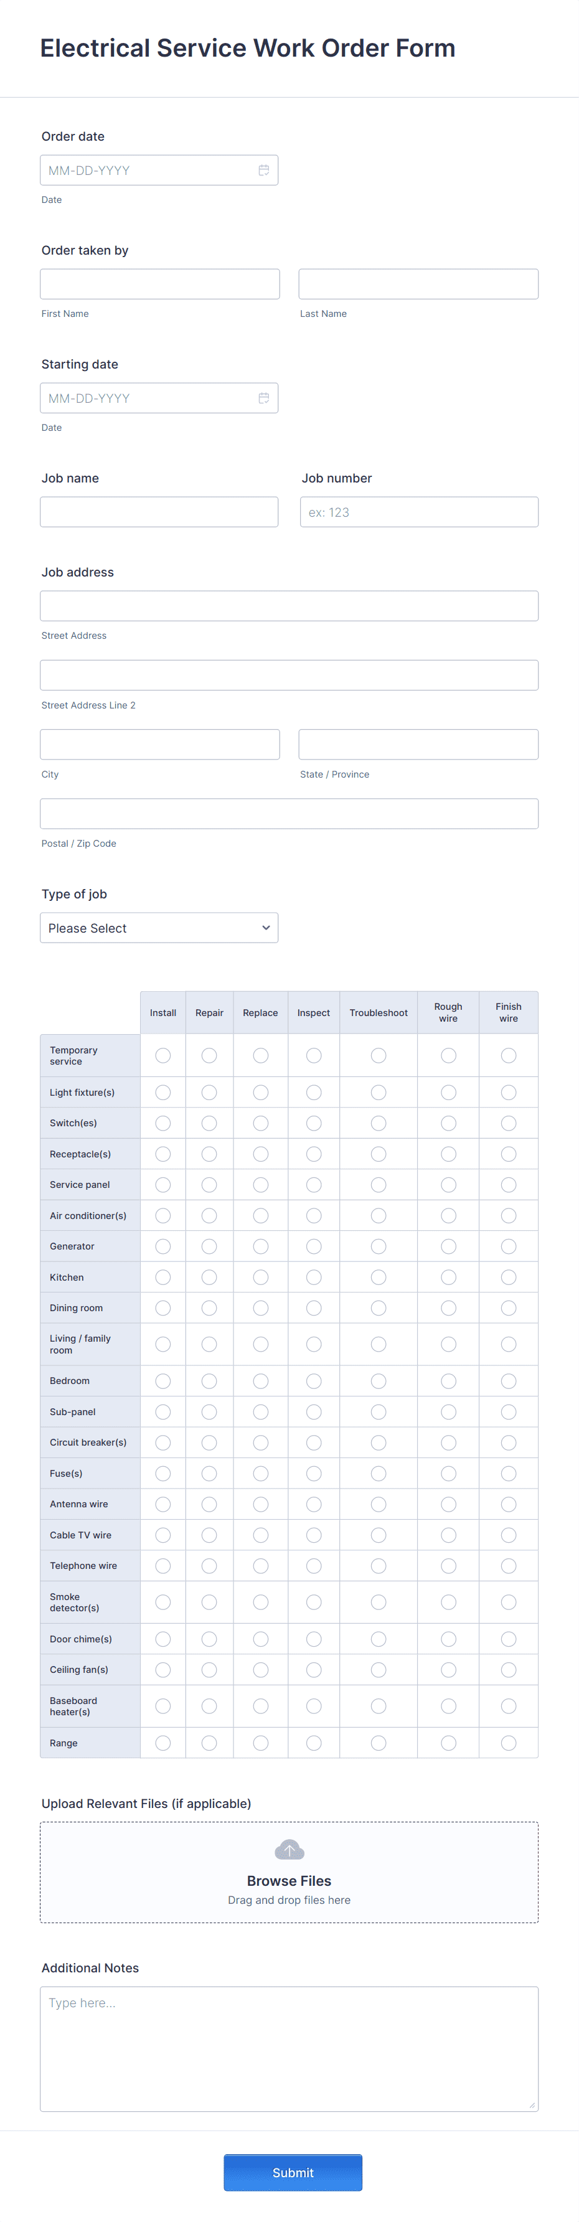The width and height of the screenshot is (579, 2222).
Task: Select Install for Temporary service
Action: click(x=162, y=1055)
